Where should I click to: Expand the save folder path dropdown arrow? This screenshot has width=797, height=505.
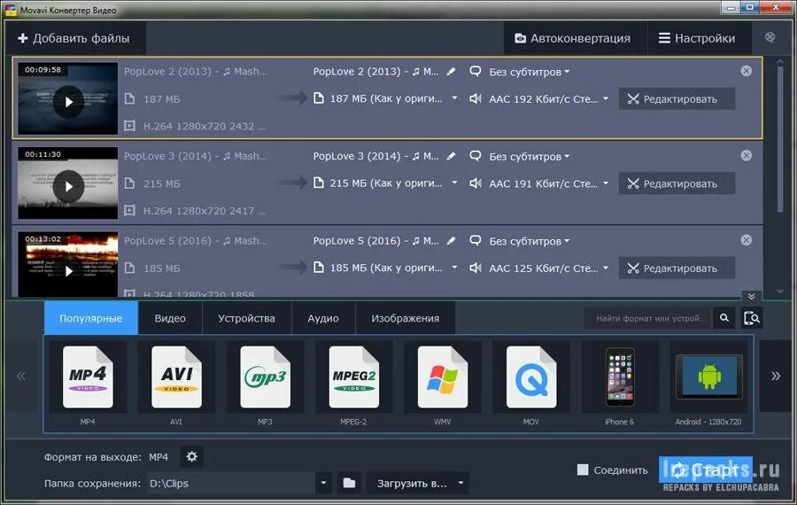pyautogui.click(x=323, y=483)
